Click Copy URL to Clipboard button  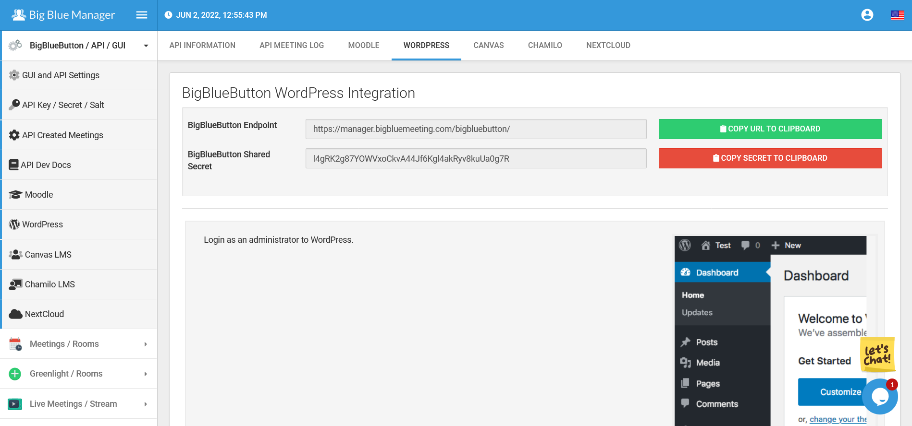click(770, 129)
